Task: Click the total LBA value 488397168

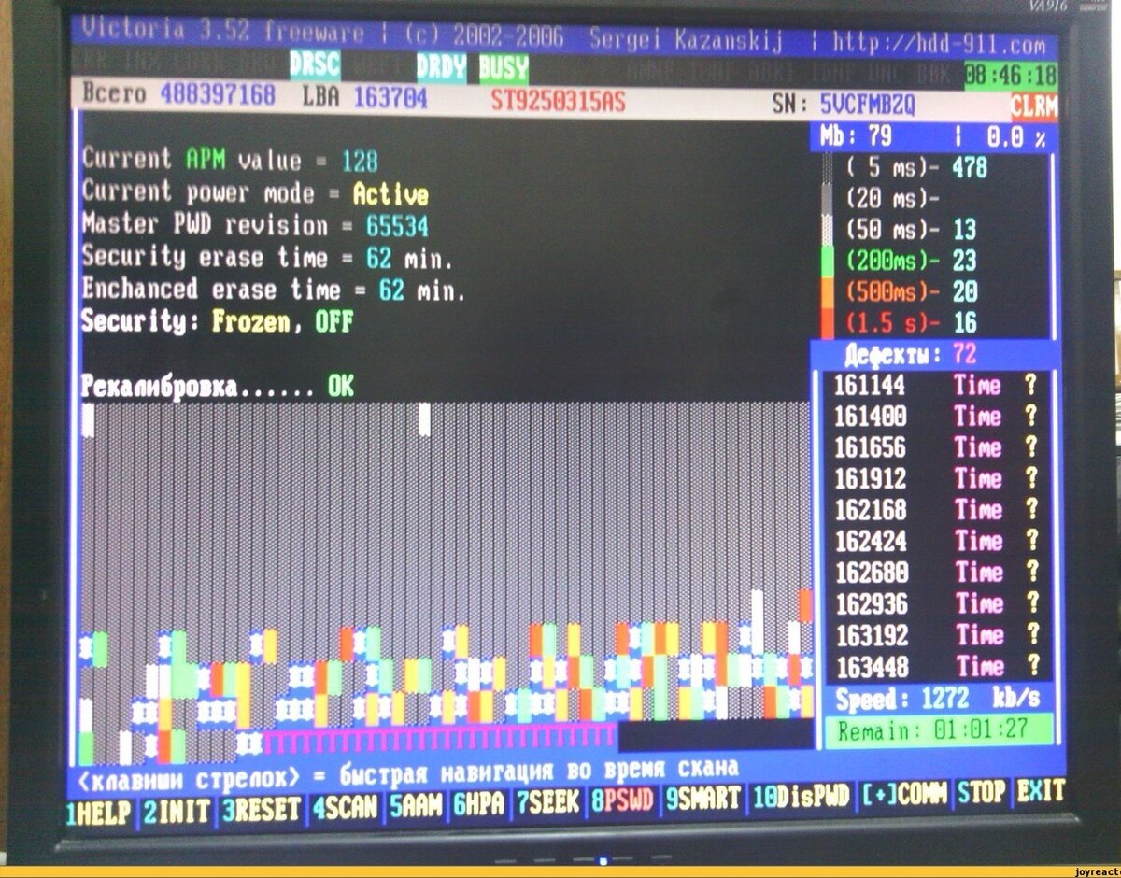Action: pos(218,94)
